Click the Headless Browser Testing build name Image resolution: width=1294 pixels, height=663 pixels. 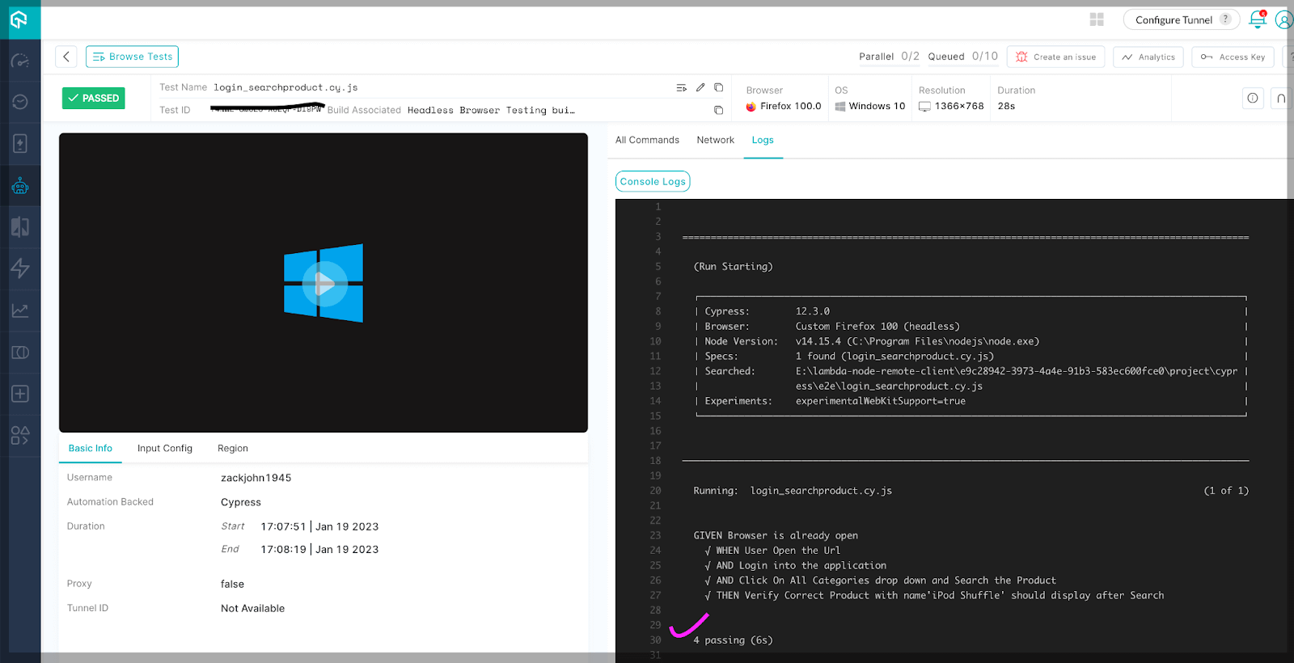point(491,110)
